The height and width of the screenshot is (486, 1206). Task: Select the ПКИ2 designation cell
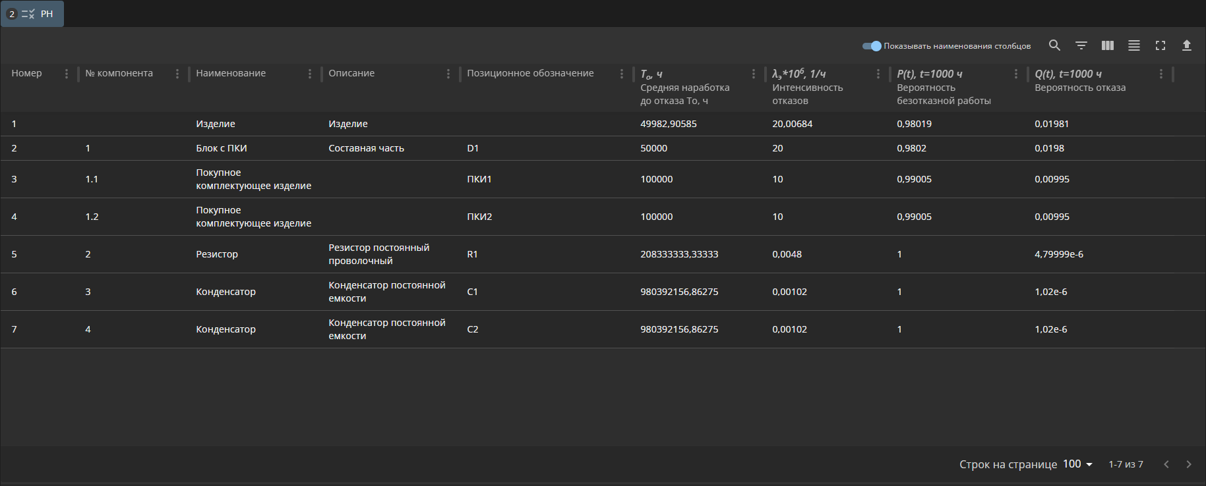click(479, 217)
